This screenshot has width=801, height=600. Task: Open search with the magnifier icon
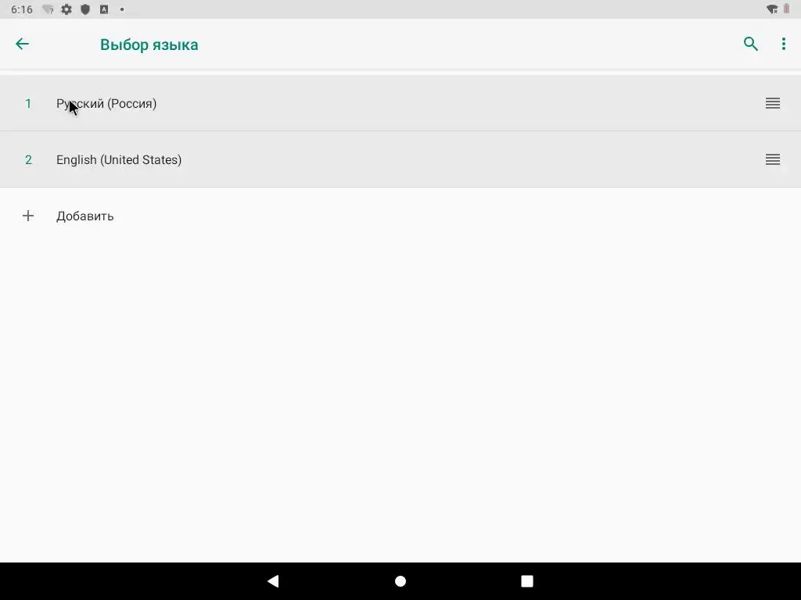tap(750, 44)
